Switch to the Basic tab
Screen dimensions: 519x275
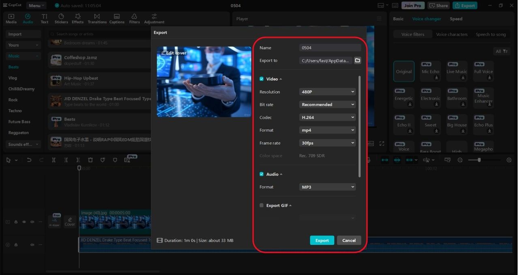pyautogui.click(x=398, y=19)
